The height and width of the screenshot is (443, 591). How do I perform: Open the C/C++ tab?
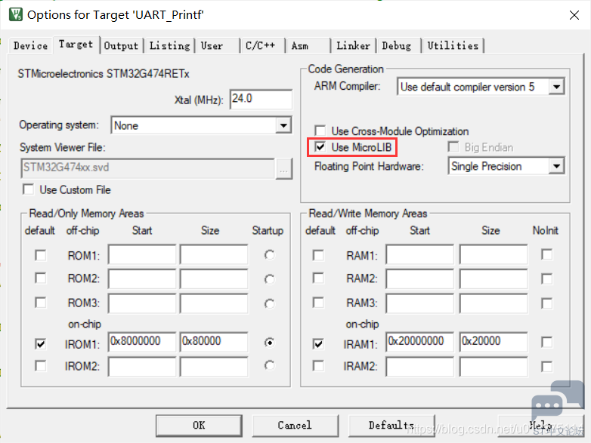(262, 46)
